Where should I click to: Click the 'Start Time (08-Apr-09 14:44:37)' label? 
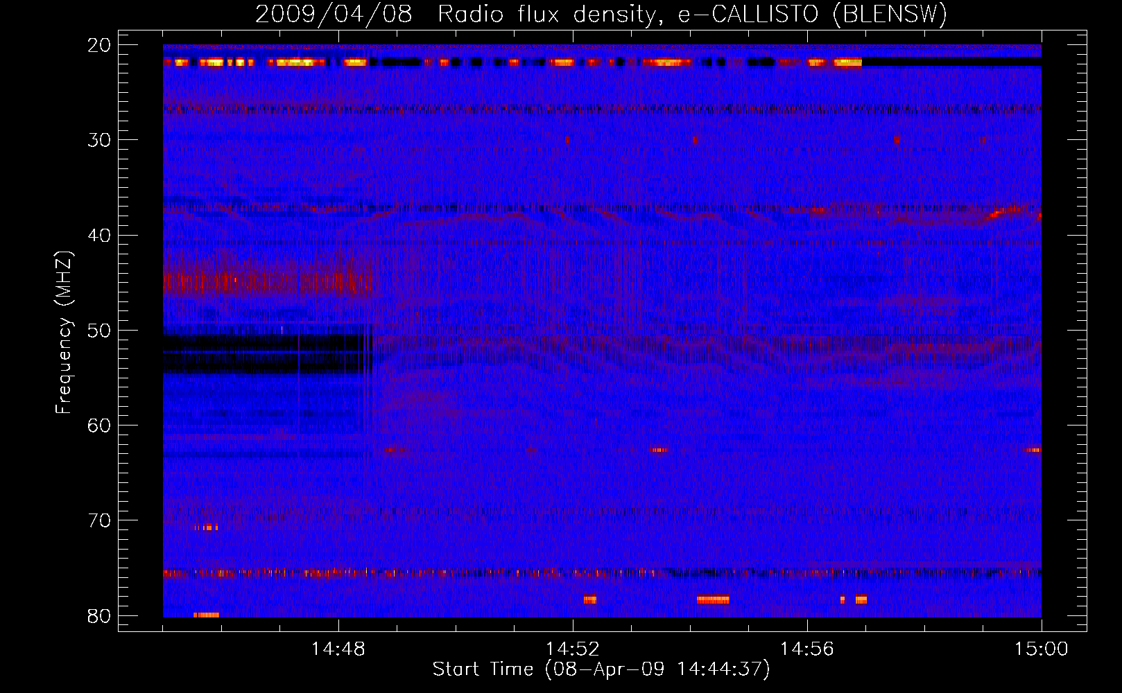(601, 669)
